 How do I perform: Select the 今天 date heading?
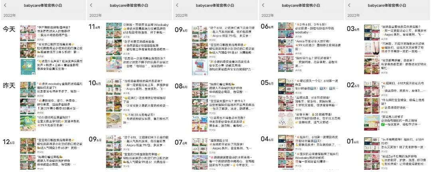tap(9, 29)
